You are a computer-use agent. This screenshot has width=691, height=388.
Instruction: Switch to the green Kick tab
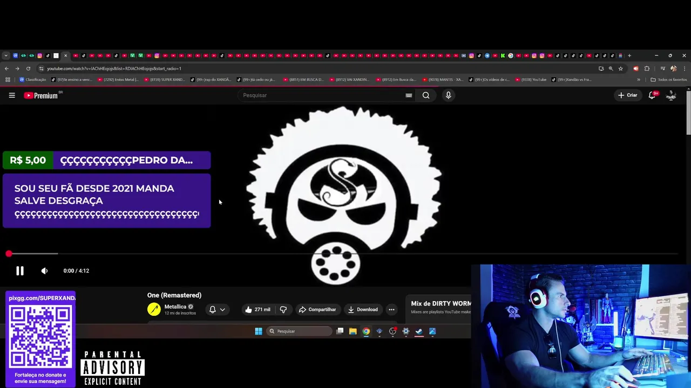(x=503, y=56)
